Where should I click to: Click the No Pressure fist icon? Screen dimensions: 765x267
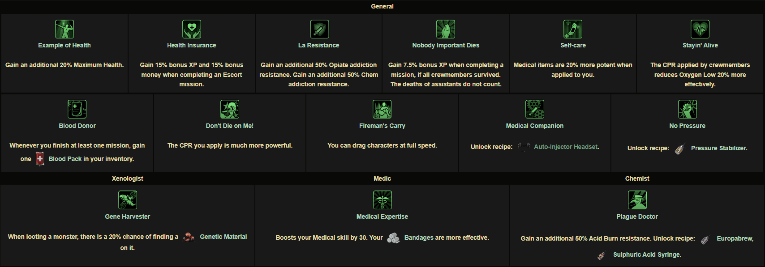pos(688,109)
